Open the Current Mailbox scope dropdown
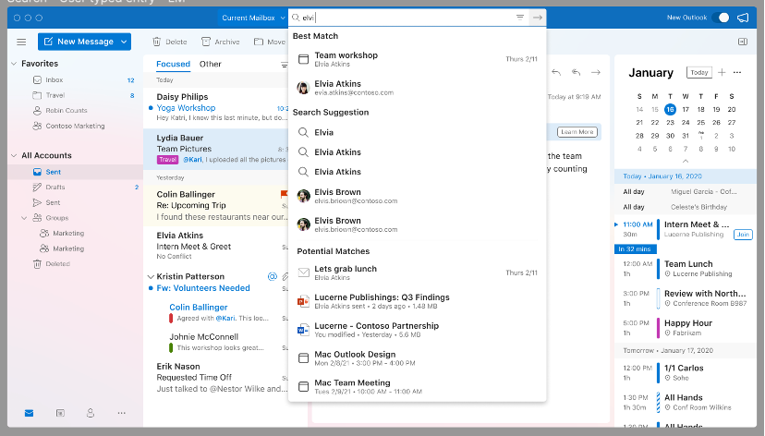 coord(253,18)
